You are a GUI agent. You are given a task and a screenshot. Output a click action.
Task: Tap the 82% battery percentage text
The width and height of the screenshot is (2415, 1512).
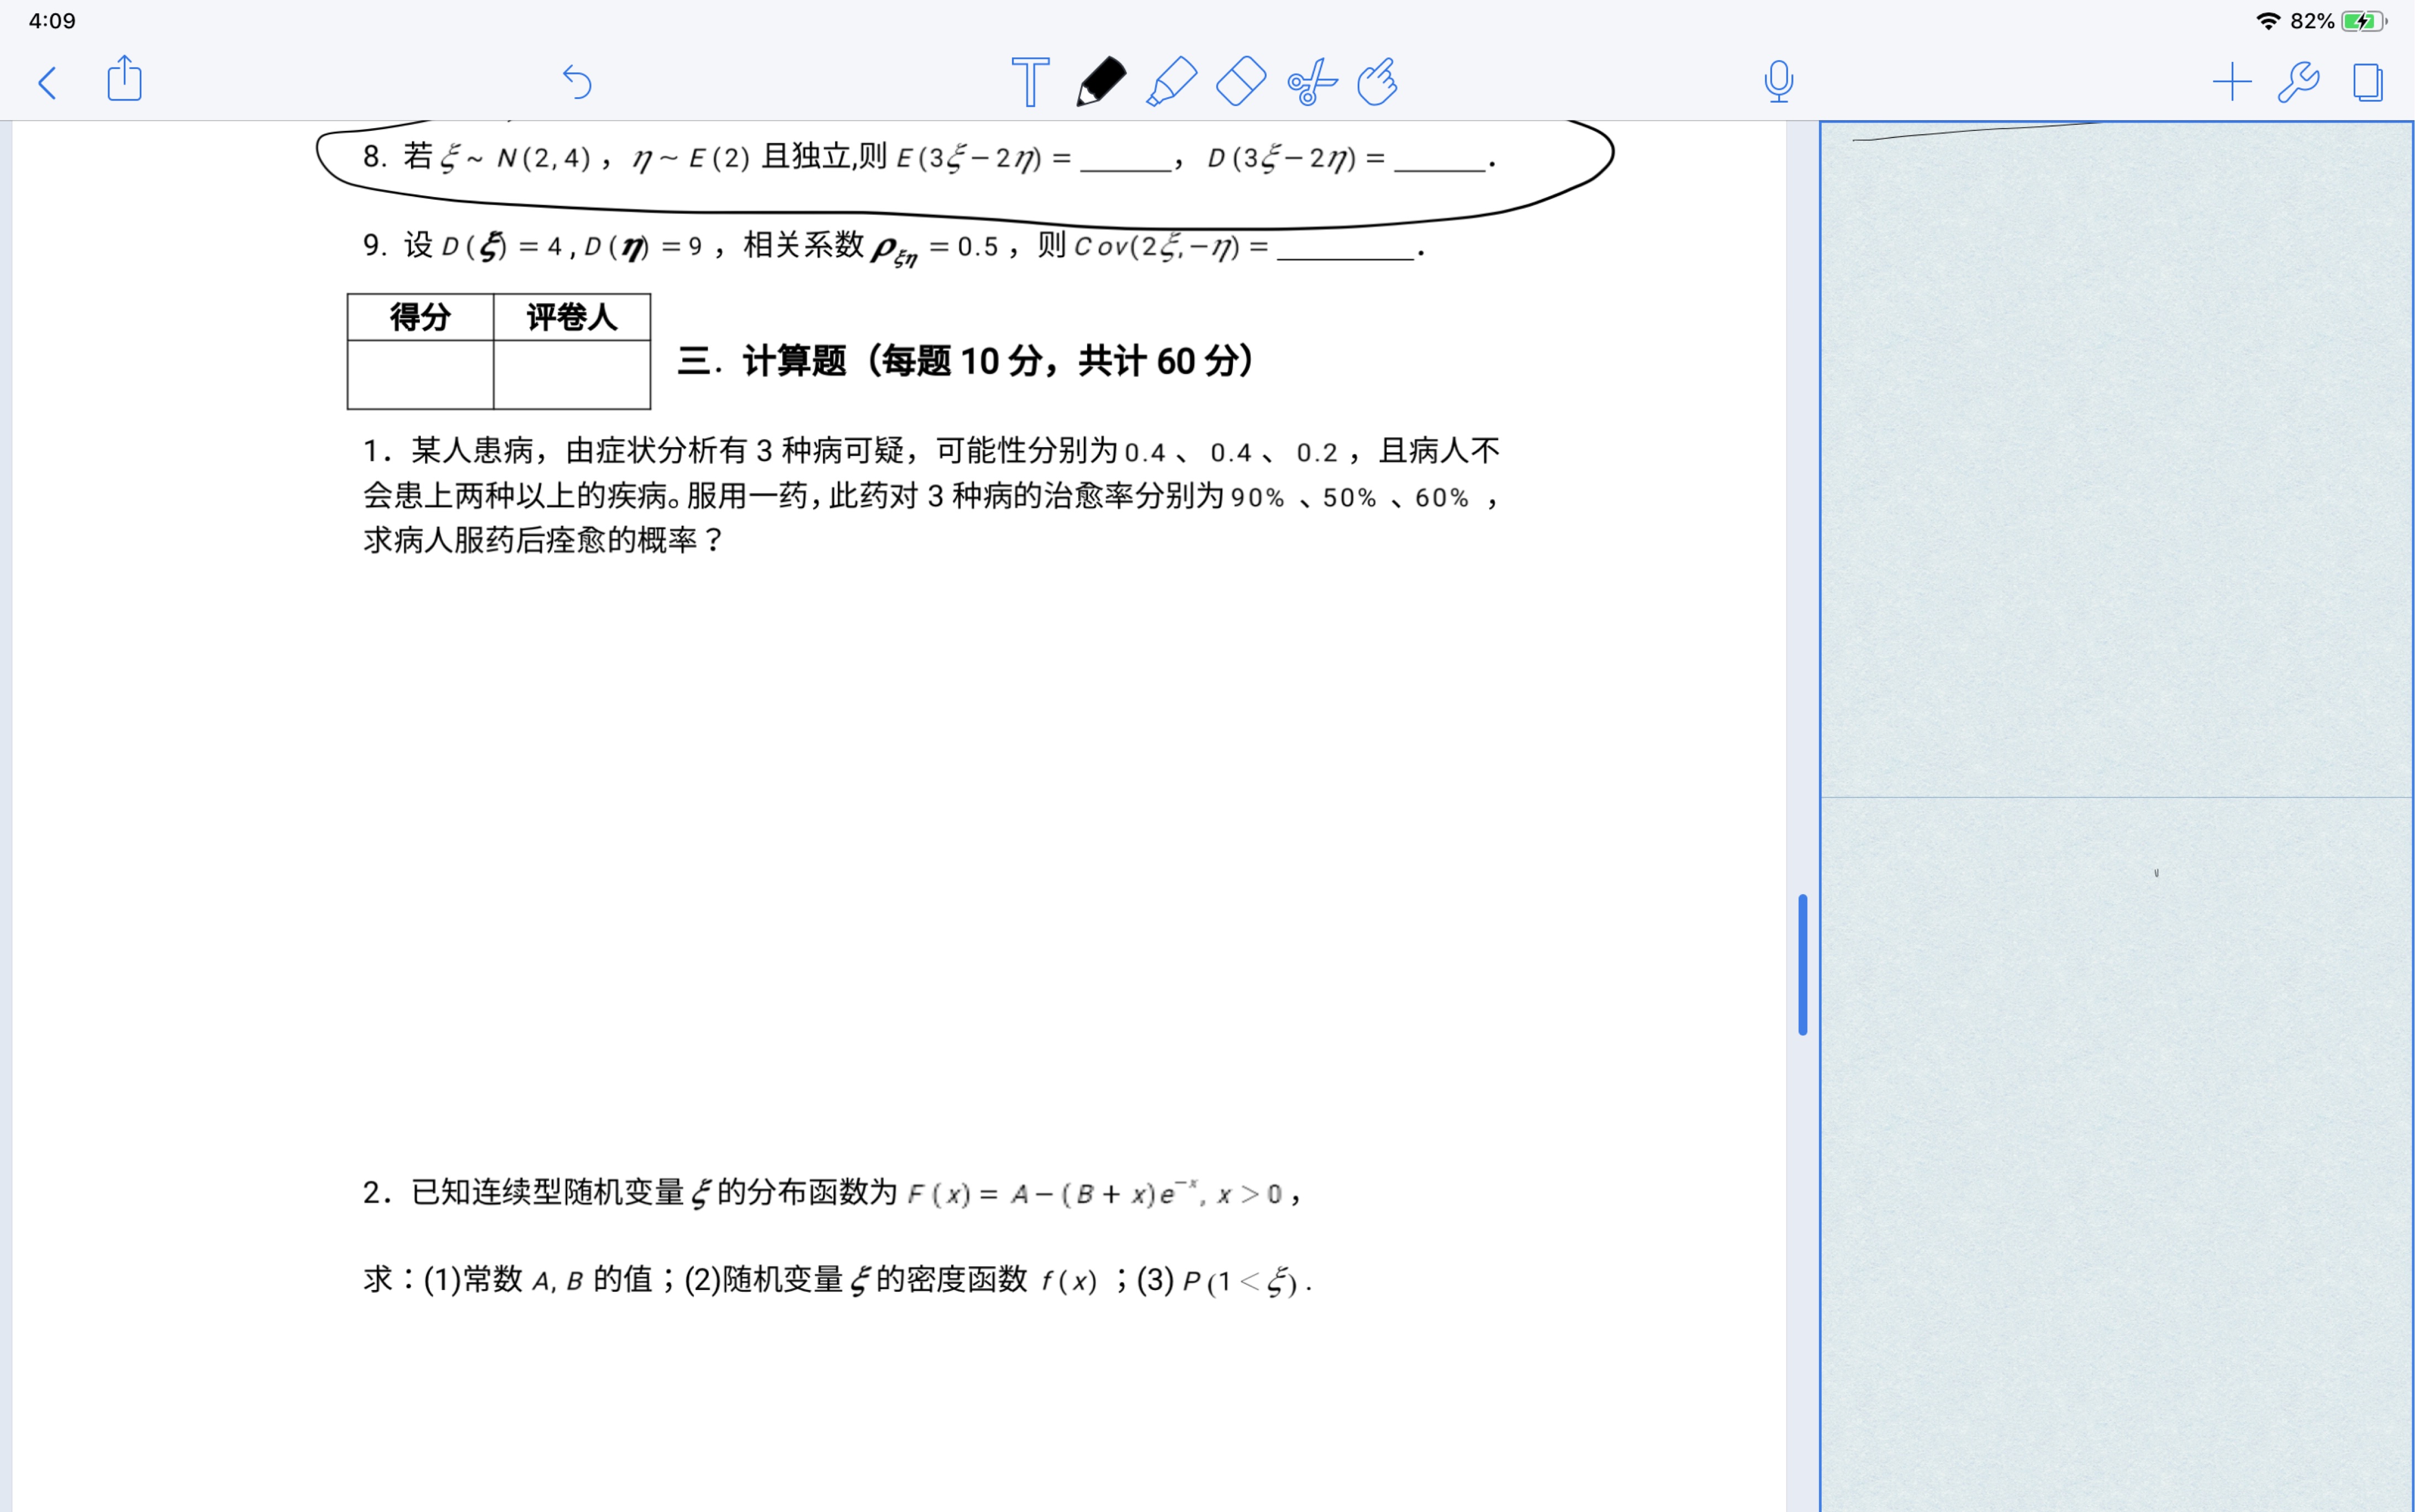(x=2312, y=21)
